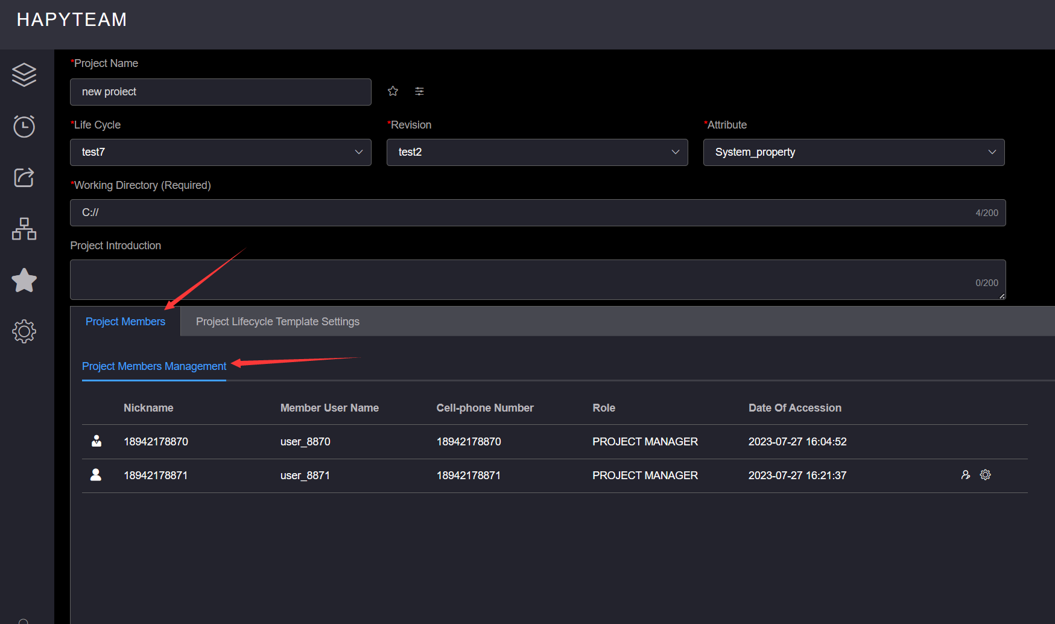Click user_8871 member name
1055x624 pixels.
(305, 476)
